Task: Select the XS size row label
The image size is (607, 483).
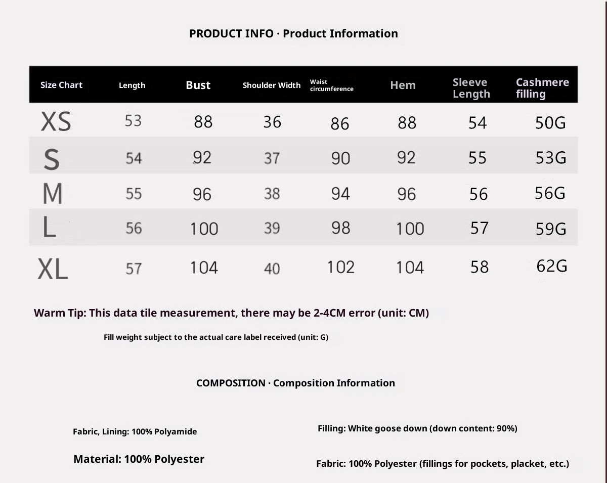Action: click(56, 122)
